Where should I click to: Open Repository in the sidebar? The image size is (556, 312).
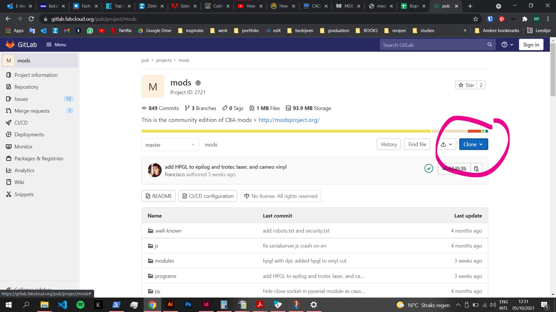[26, 87]
